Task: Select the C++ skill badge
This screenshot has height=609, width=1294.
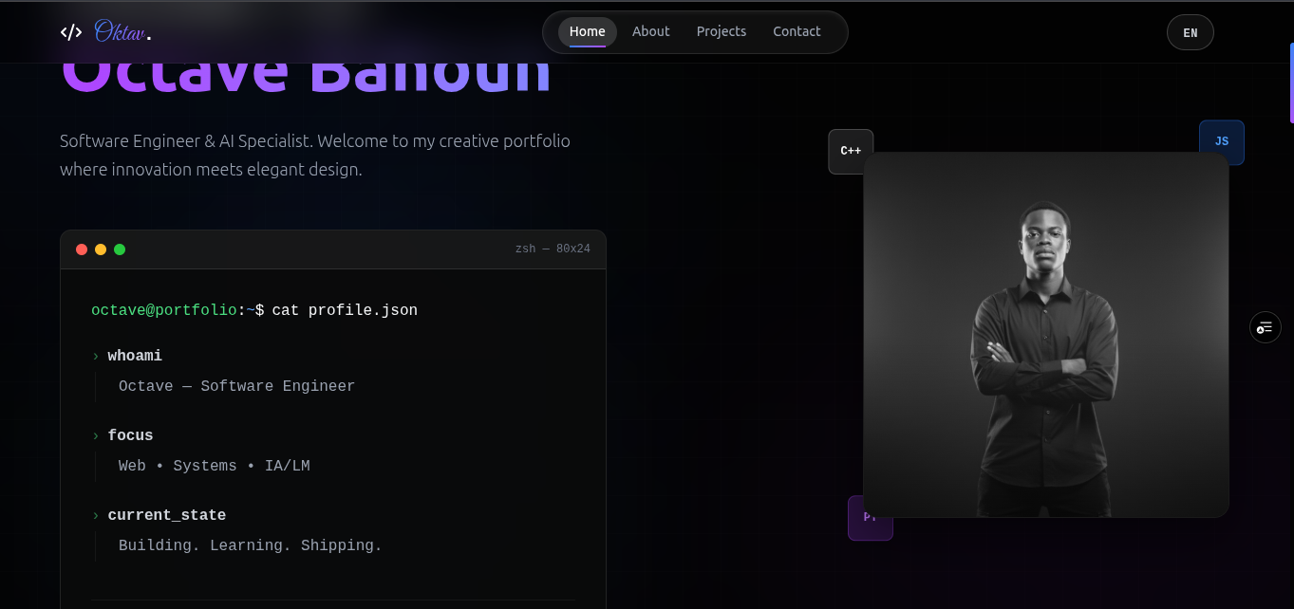Action: click(x=850, y=150)
